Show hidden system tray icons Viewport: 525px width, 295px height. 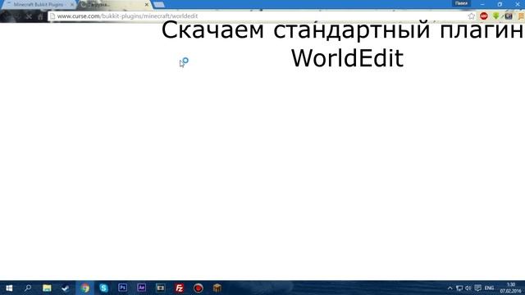click(x=450, y=288)
